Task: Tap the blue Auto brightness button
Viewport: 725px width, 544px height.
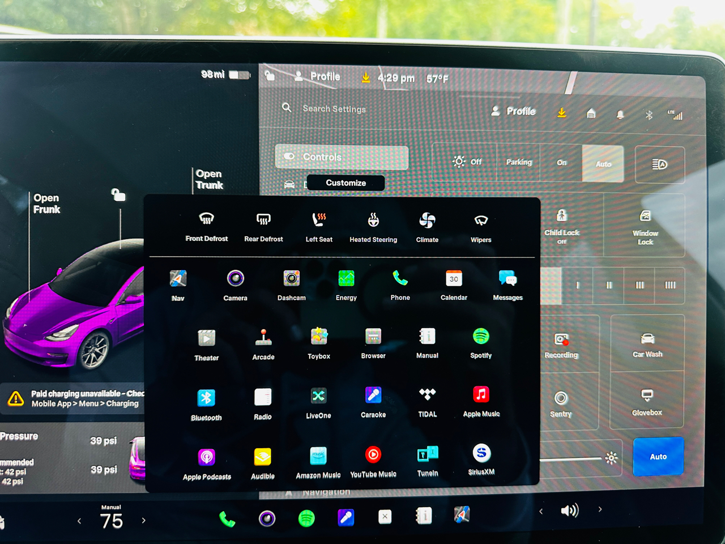Action: pyautogui.click(x=658, y=457)
